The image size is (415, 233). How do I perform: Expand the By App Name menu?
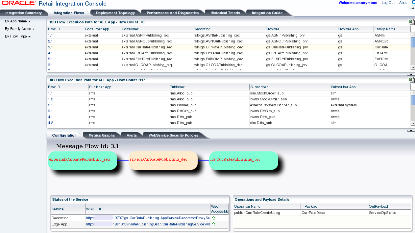(x=17, y=21)
